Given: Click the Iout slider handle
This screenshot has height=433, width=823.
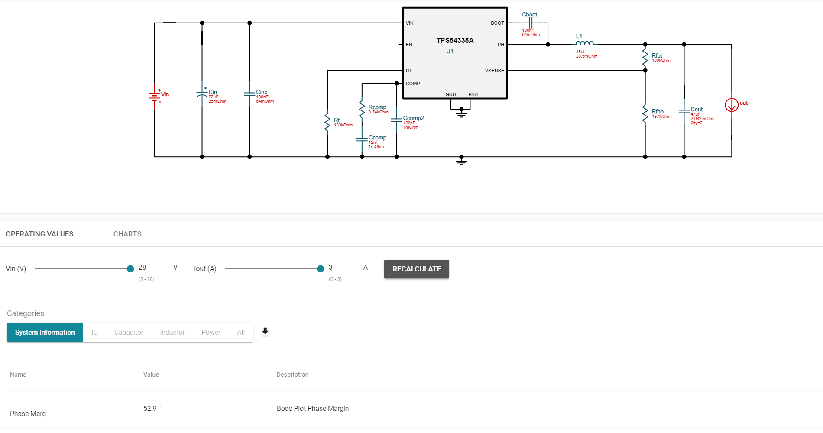Looking at the screenshot, I should pyautogui.click(x=321, y=269).
